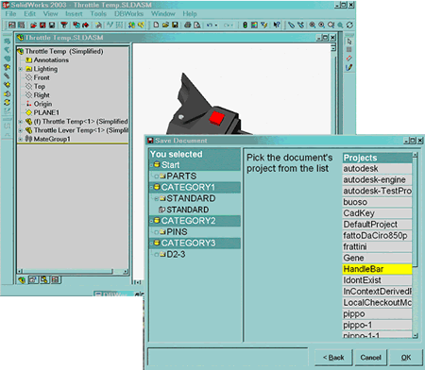Click the Zoom In/Out magnifier icon
Screen dimensions: 425x370
click(x=331, y=25)
